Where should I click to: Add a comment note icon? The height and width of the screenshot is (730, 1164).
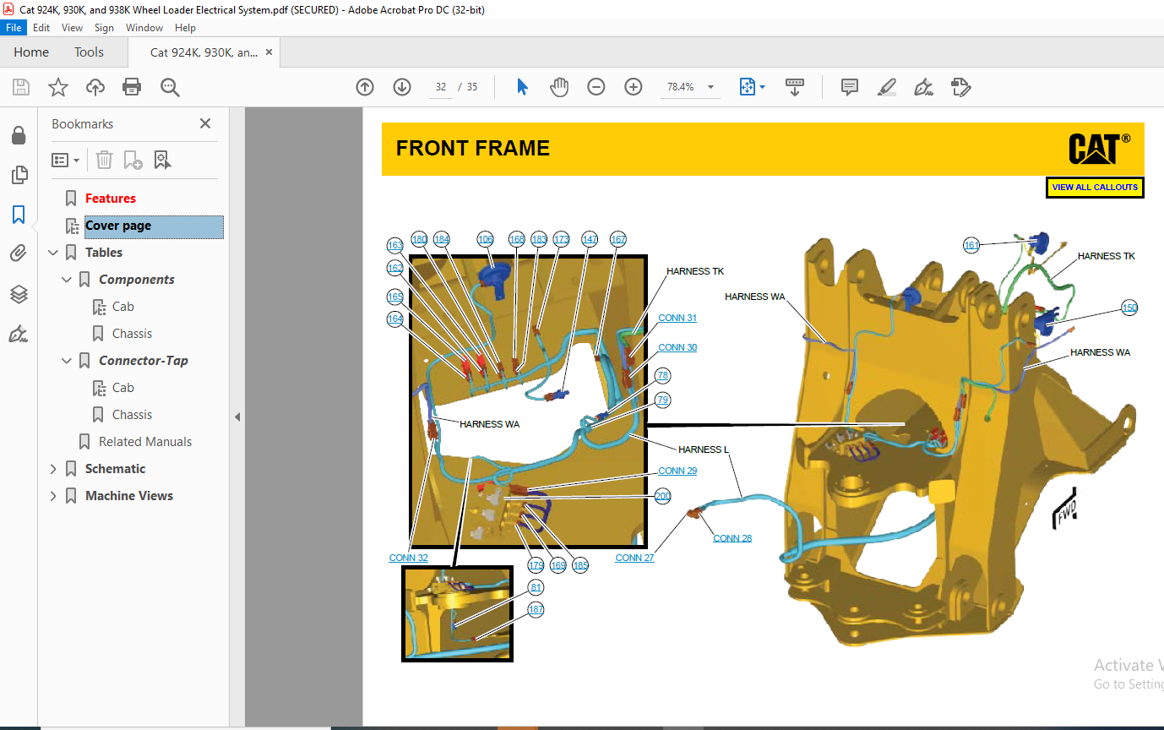850,87
